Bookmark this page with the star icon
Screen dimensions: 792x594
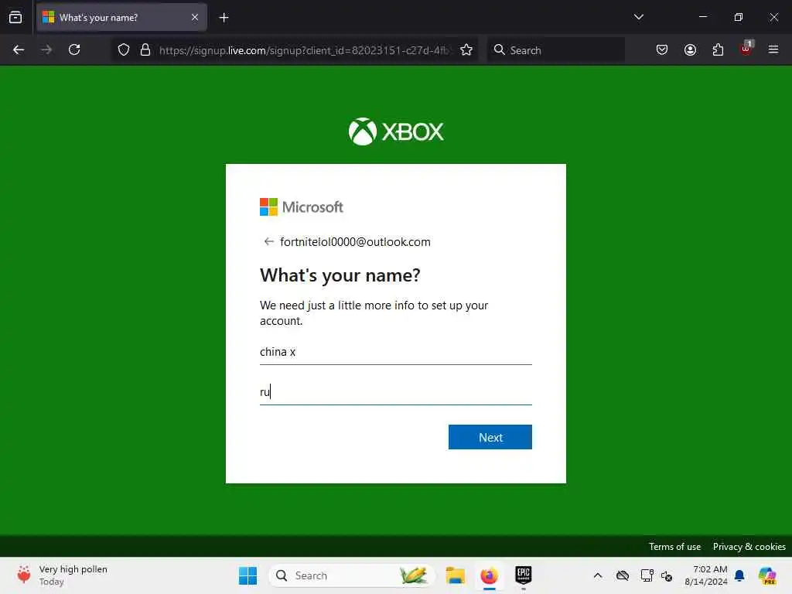(x=466, y=49)
